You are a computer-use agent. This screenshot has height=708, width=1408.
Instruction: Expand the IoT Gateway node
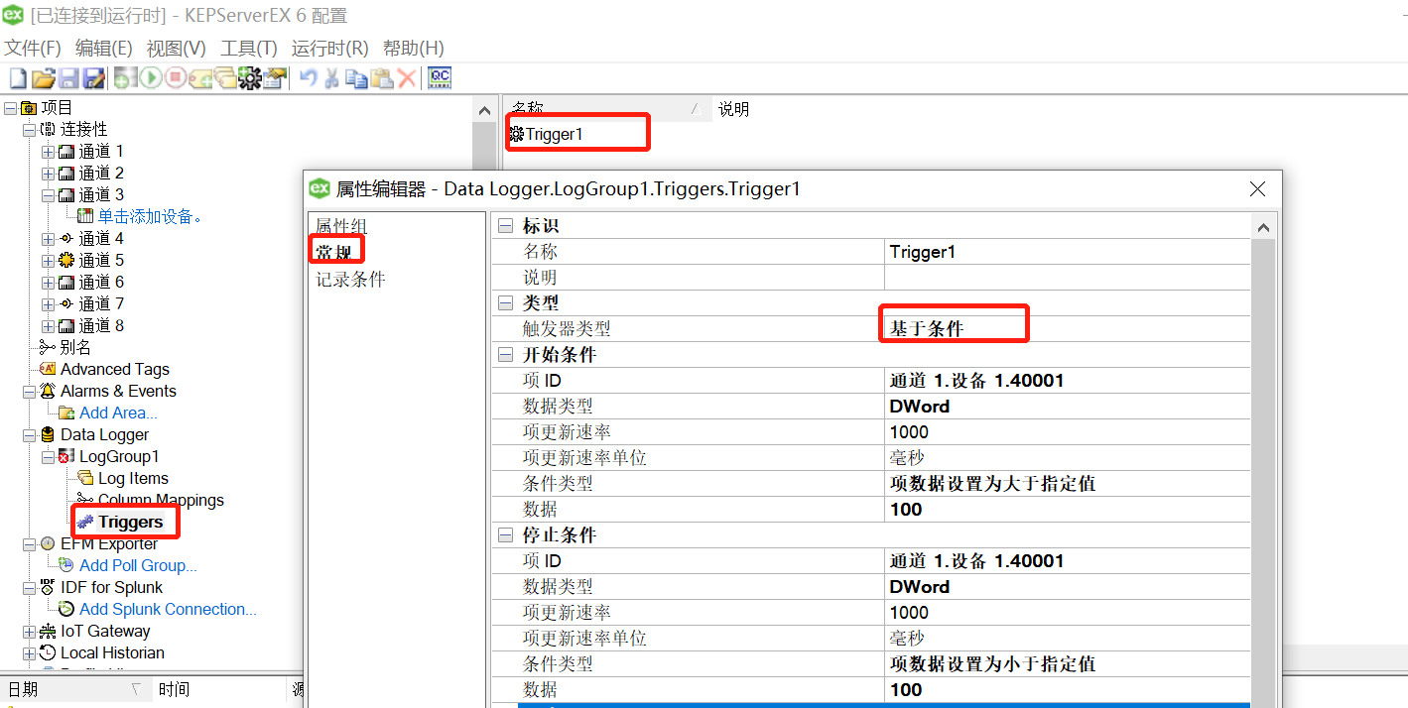(30, 632)
